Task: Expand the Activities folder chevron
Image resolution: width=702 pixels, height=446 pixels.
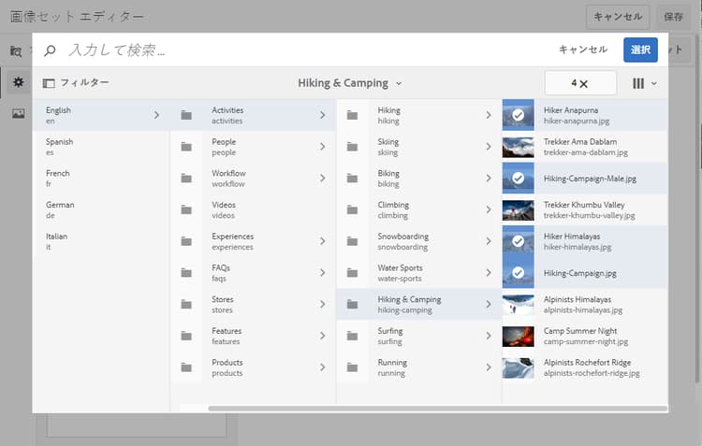Action: pyautogui.click(x=322, y=115)
